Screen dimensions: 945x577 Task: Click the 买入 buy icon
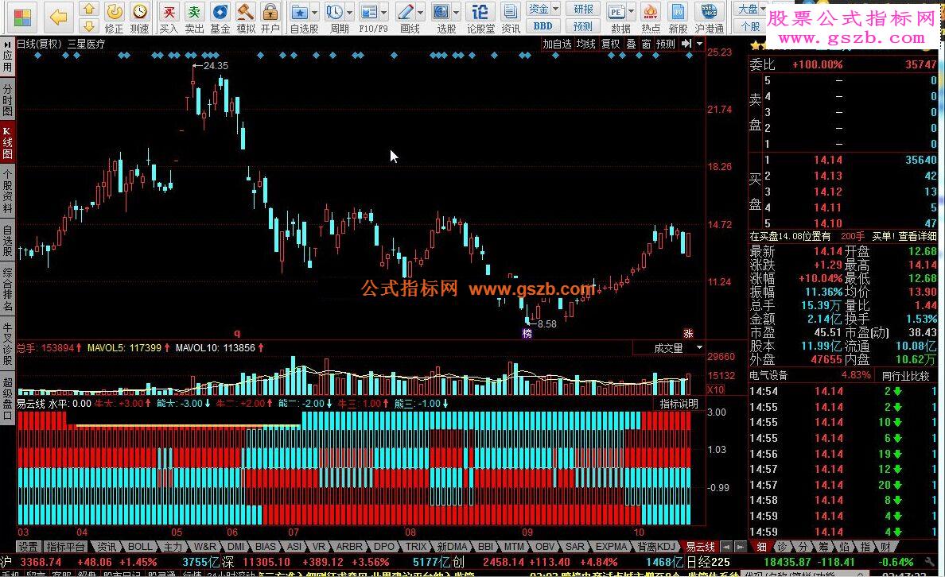pyautogui.click(x=169, y=17)
